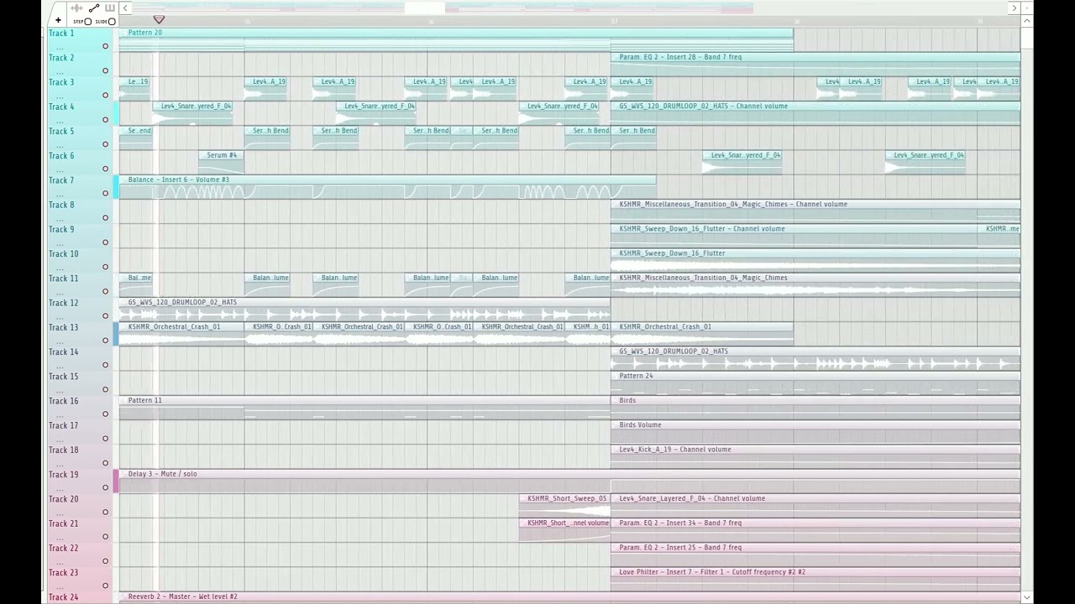Click the up arrow of the vertical scrollbar
The height and width of the screenshot is (604, 1075).
pyautogui.click(x=1027, y=21)
